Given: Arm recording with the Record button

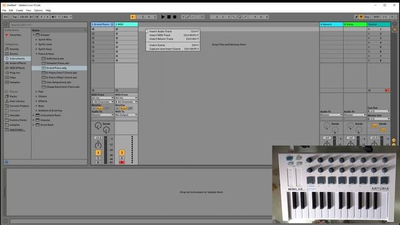Looking at the screenshot, I should 174,17.
